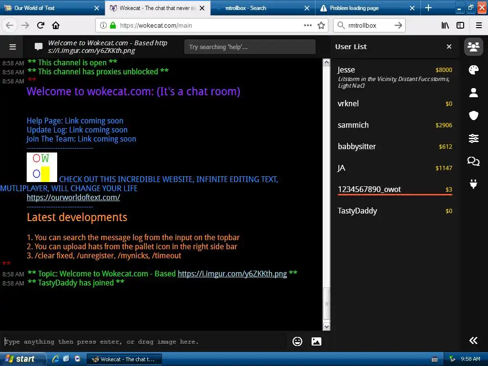The image size is (488, 366).
Task: Click the 'Help Page: Link coming soon' text
Action: 75,121
